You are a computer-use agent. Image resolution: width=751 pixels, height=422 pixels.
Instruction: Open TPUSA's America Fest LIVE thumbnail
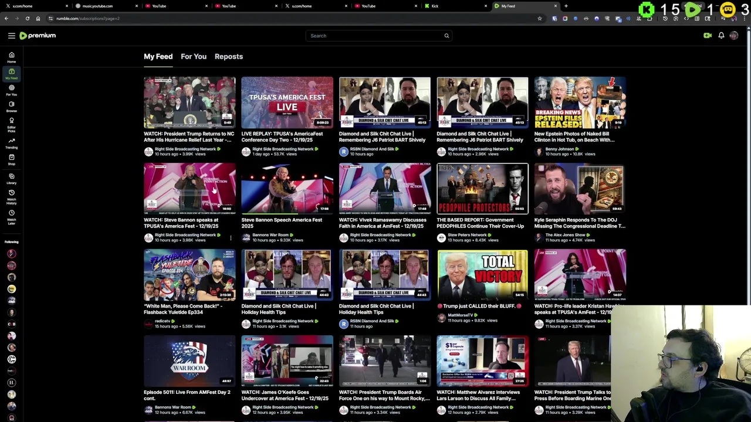[x=287, y=102]
